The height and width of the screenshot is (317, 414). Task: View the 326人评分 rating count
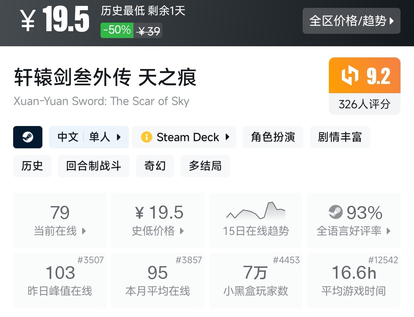[365, 104]
